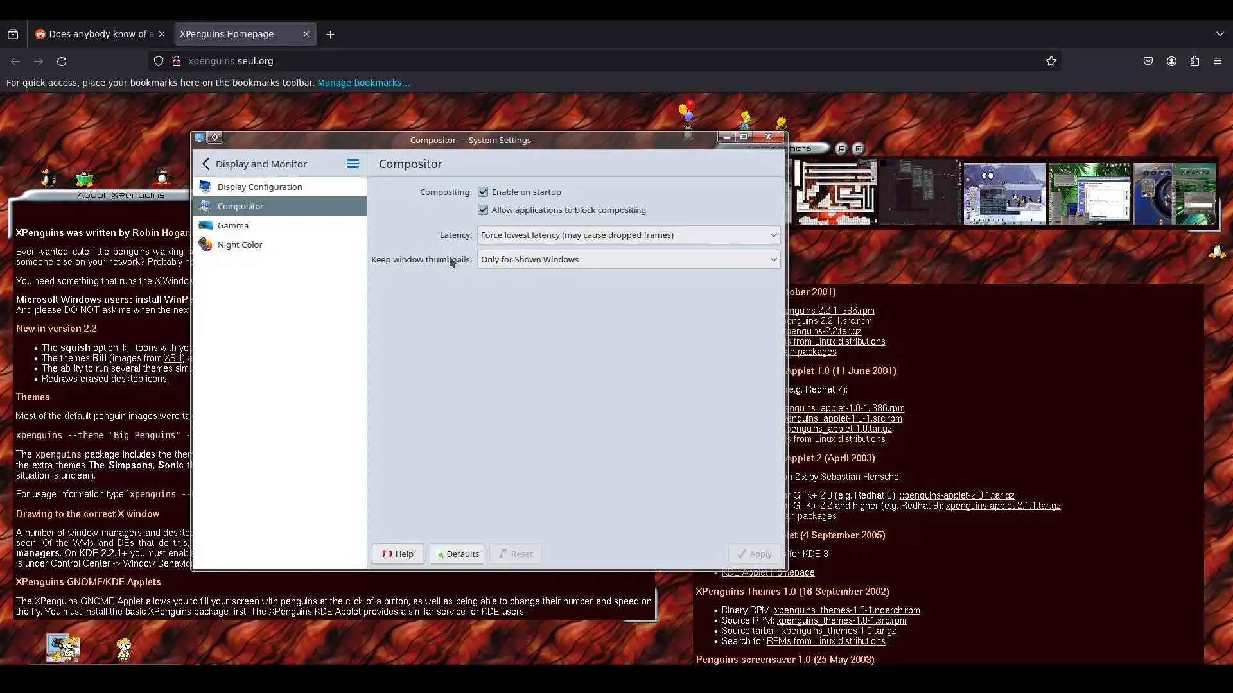Open the Latency dropdown
The image size is (1233, 693).
[628, 235]
